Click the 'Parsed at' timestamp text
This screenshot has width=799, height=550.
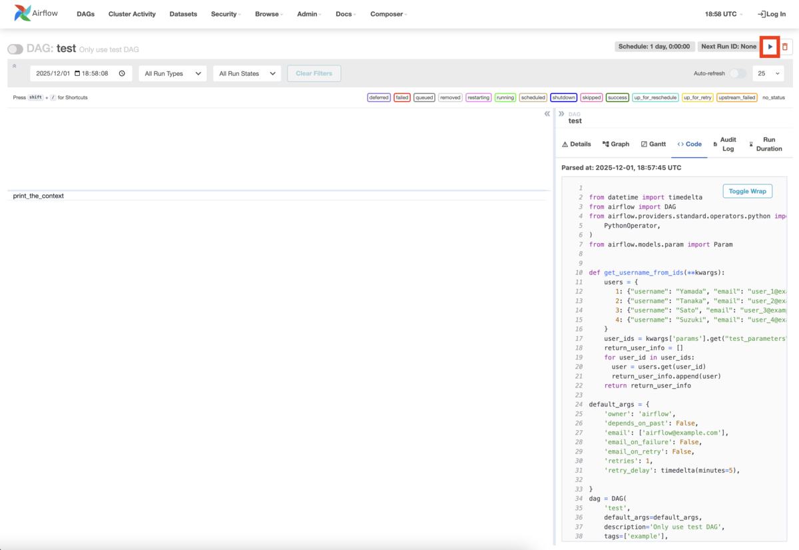point(621,168)
